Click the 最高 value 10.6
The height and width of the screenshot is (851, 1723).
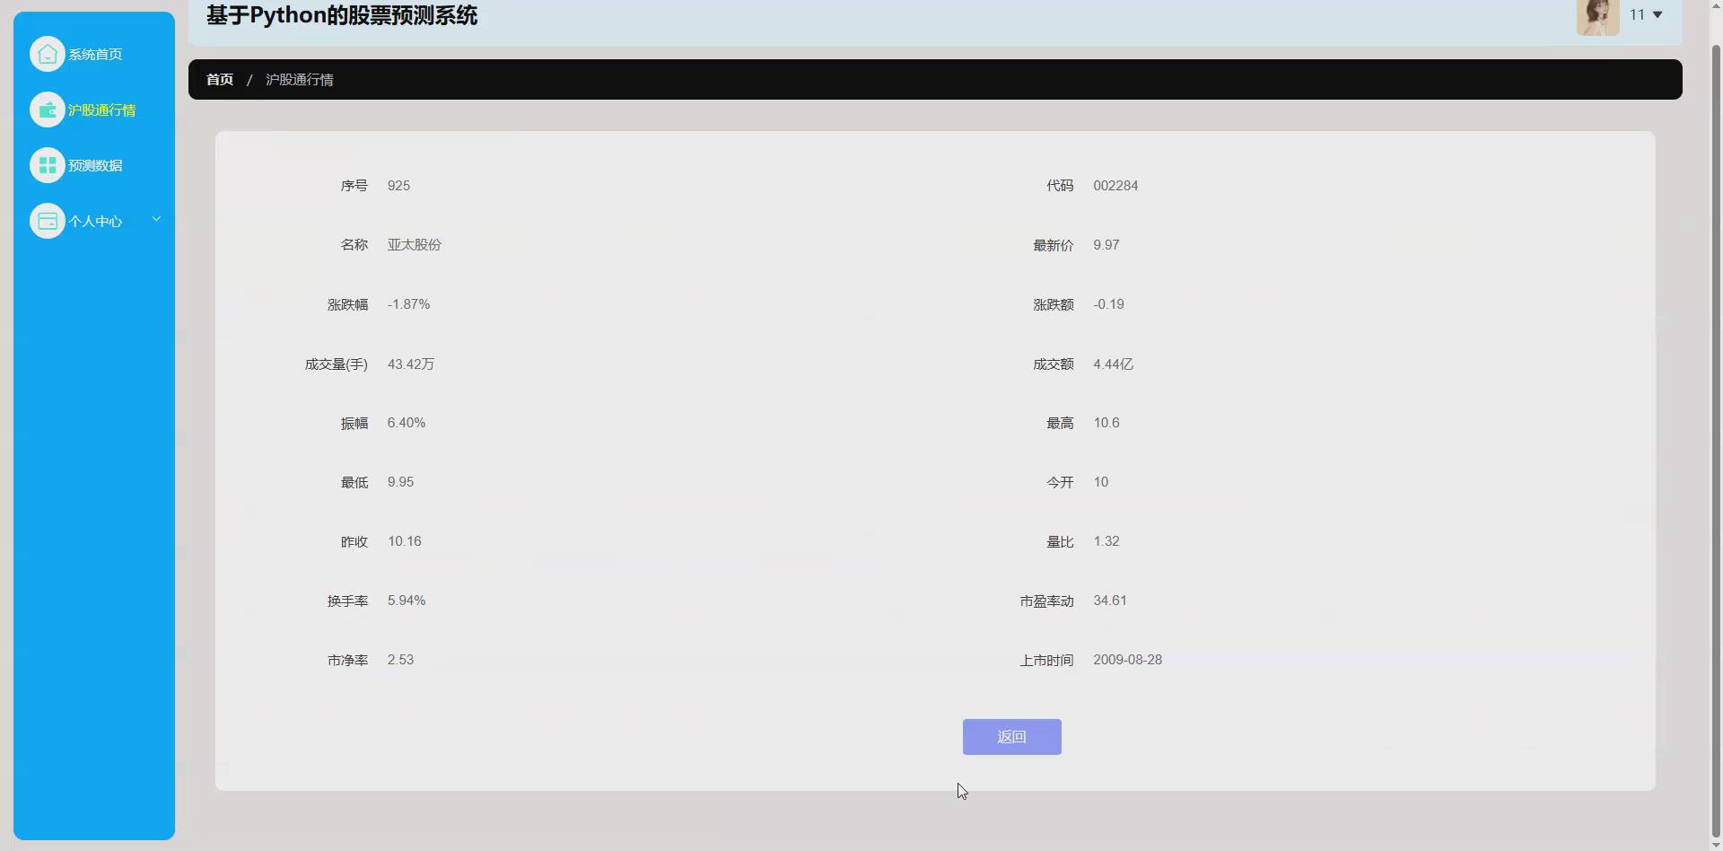click(x=1106, y=423)
